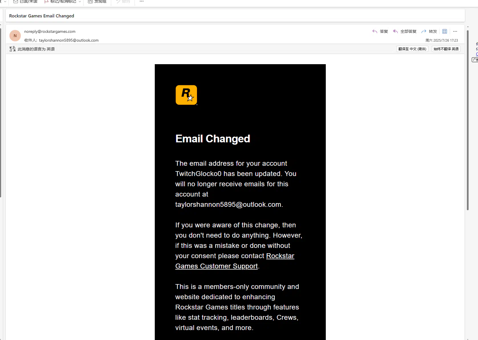
Task: Click 始终不翻译 英语 button
Action: [446, 49]
